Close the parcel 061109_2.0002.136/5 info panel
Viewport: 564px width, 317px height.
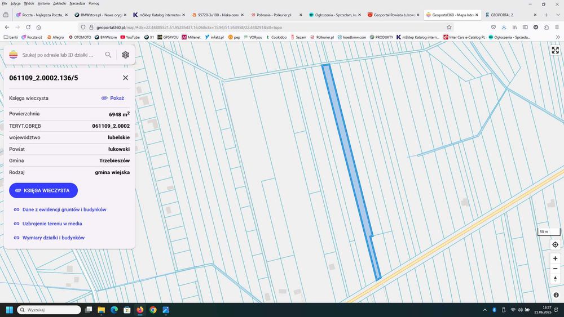pos(125,78)
